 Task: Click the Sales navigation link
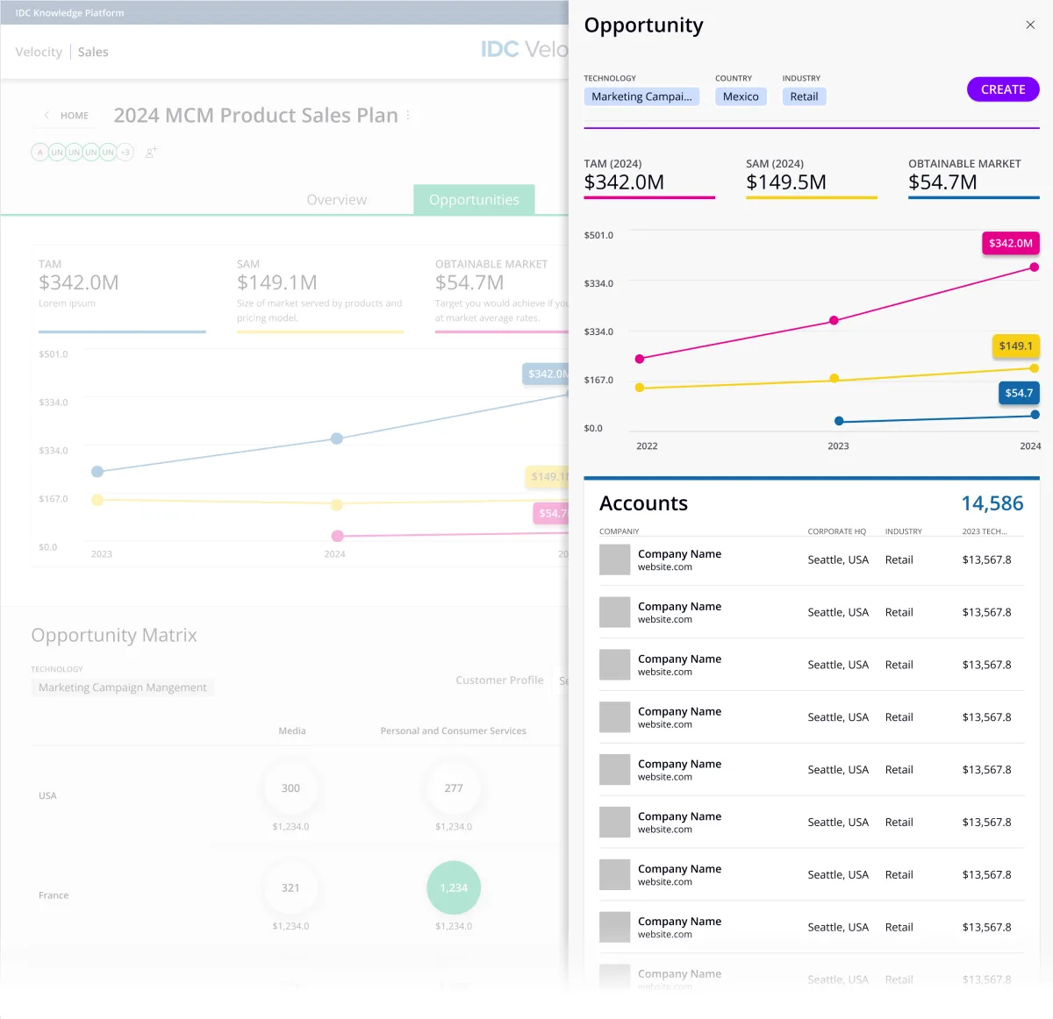pos(93,52)
